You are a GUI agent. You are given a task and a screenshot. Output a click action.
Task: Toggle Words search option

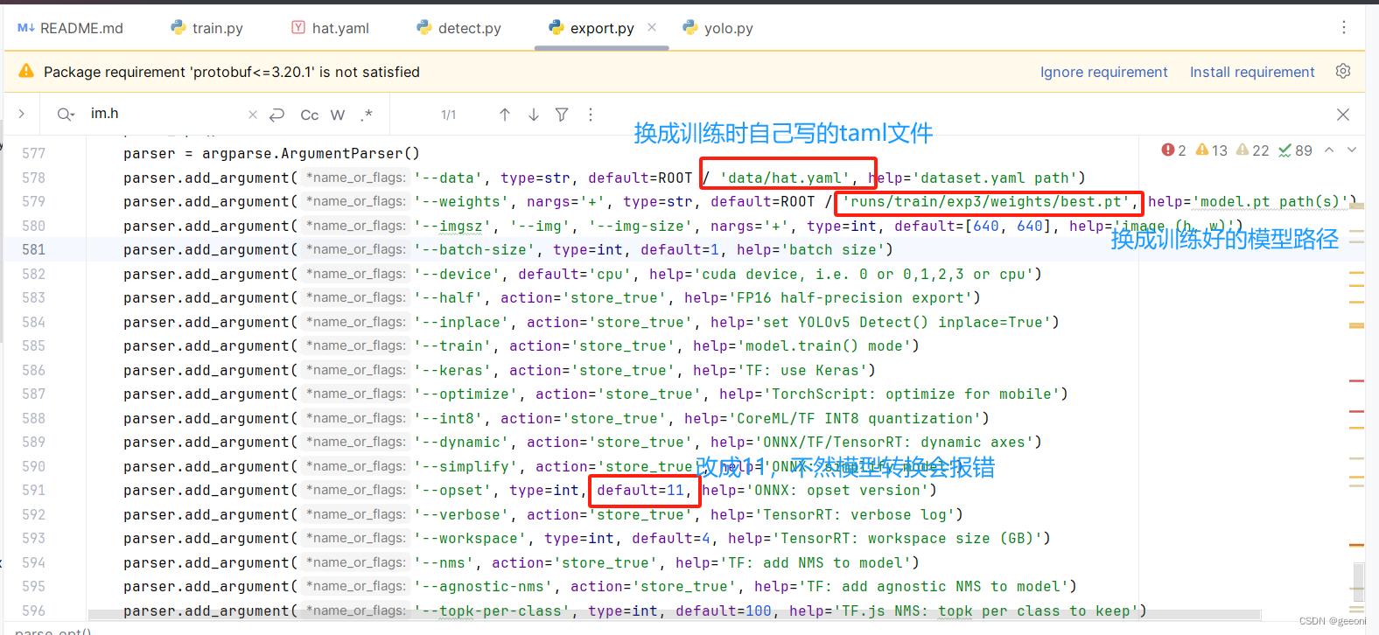(x=338, y=115)
